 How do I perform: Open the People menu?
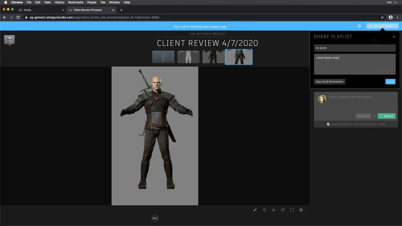pos(92,2)
